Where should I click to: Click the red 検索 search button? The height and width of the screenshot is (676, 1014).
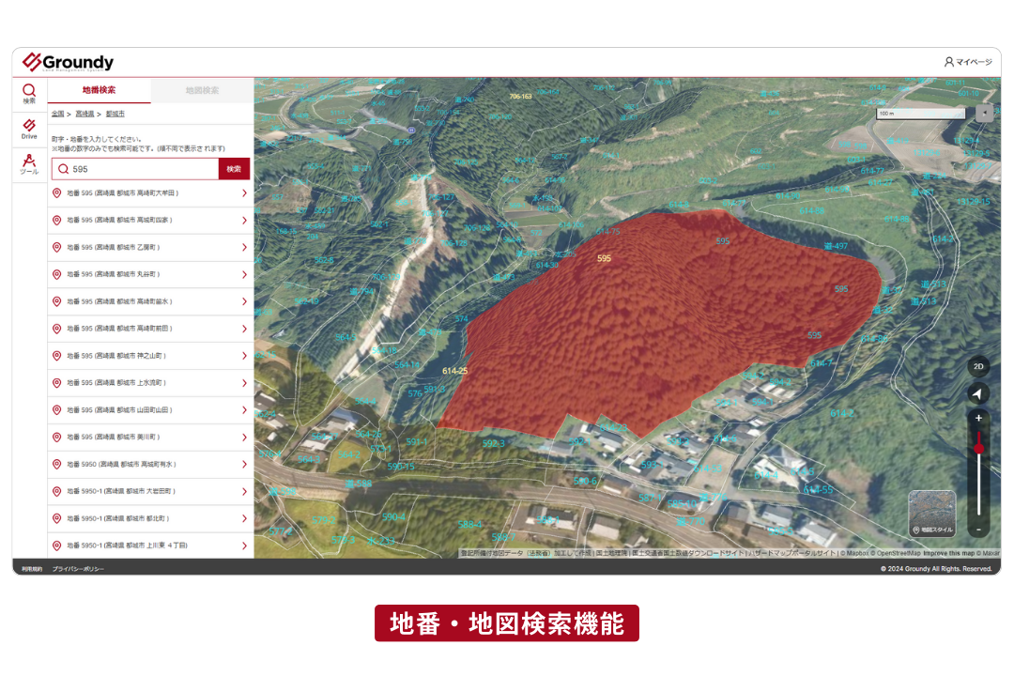234,169
